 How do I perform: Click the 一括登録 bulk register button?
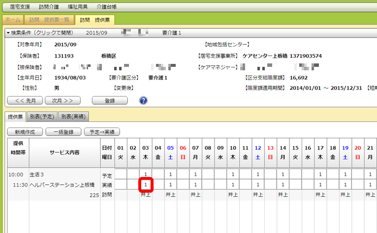[x=63, y=132]
